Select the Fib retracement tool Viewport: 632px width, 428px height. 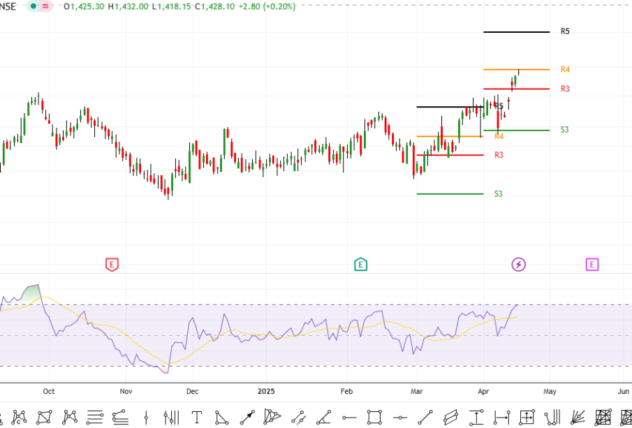(95, 417)
